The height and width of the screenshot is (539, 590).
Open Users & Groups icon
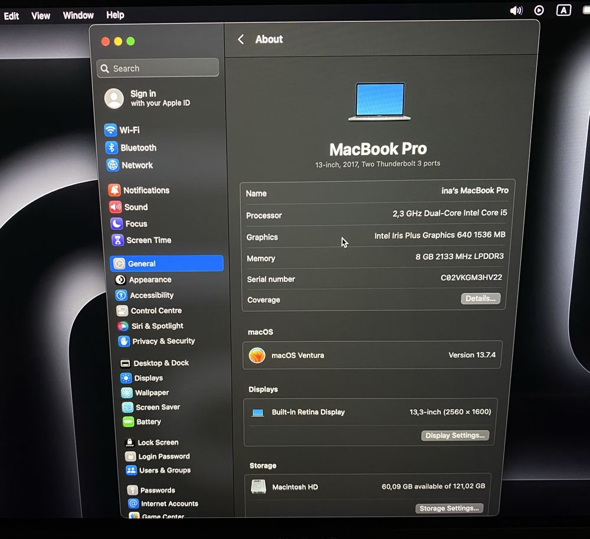click(132, 470)
